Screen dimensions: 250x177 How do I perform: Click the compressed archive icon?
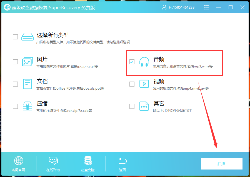pos(27,106)
